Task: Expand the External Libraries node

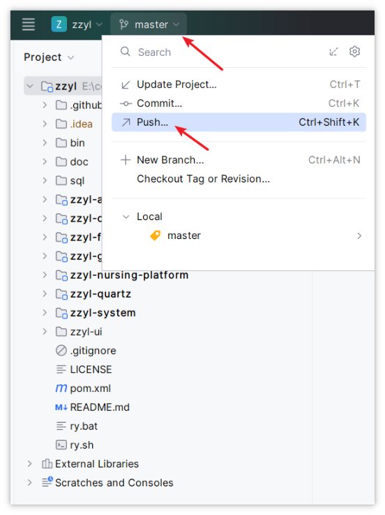Action: (29, 464)
